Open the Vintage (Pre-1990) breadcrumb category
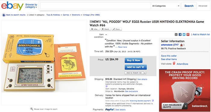This screenshot has height=112, width=211. [x=91, y=15]
